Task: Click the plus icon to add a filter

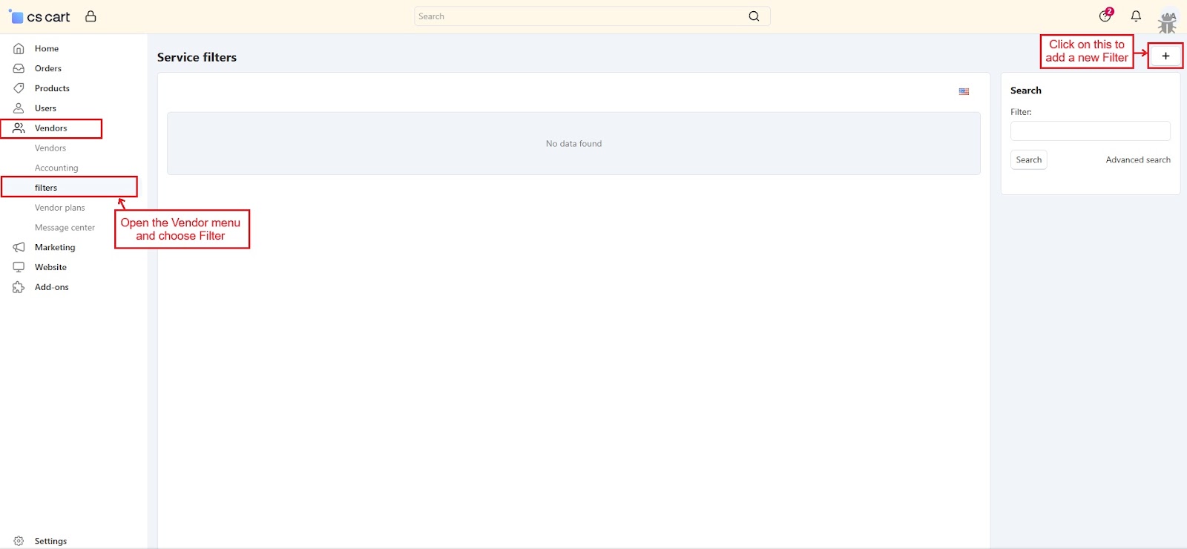Action: click(x=1165, y=56)
